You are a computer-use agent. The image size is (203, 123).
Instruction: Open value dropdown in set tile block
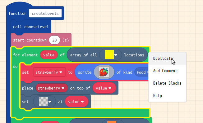coord(76,102)
